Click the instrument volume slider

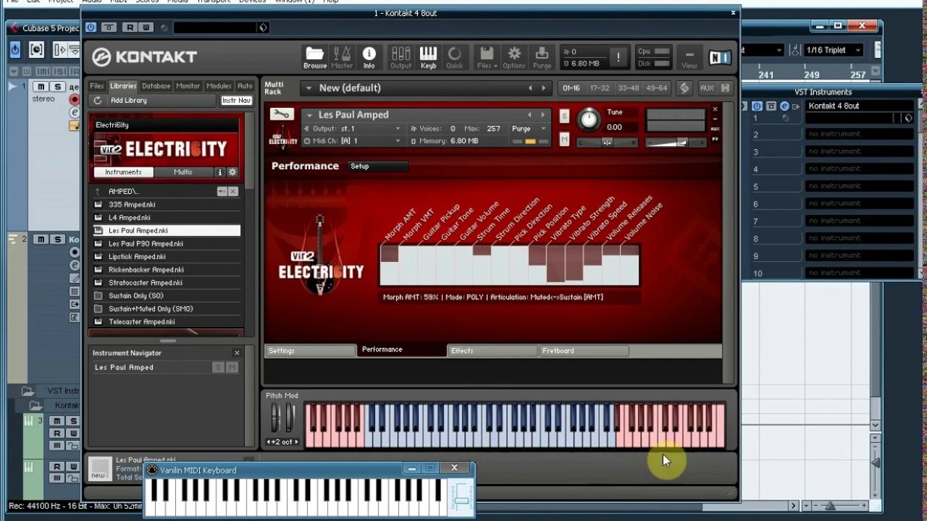676,143
